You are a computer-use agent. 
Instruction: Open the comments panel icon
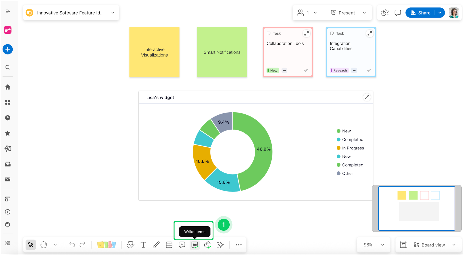click(x=398, y=13)
